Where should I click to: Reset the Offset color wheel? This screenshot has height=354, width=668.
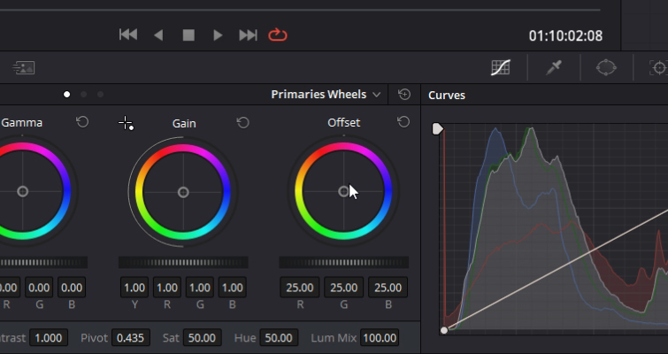pos(403,122)
